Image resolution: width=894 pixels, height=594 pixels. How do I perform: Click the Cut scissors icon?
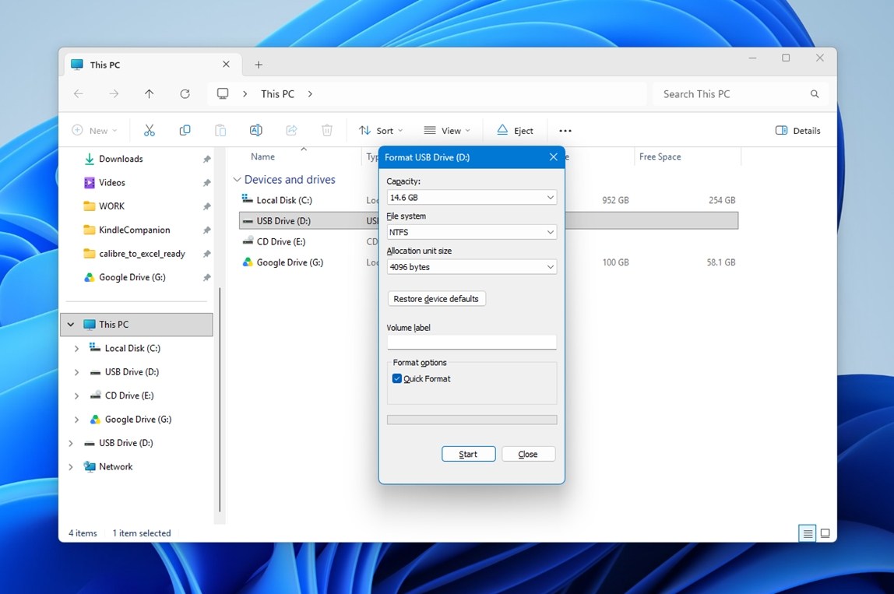pos(150,131)
